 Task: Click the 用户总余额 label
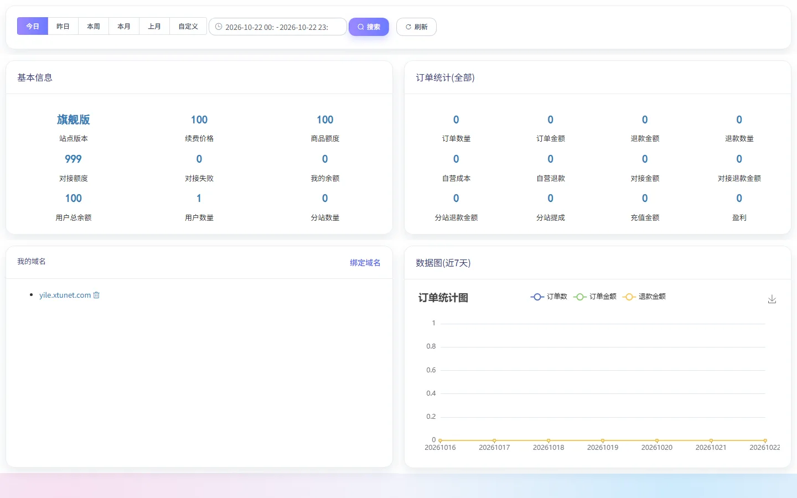[74, 217]
